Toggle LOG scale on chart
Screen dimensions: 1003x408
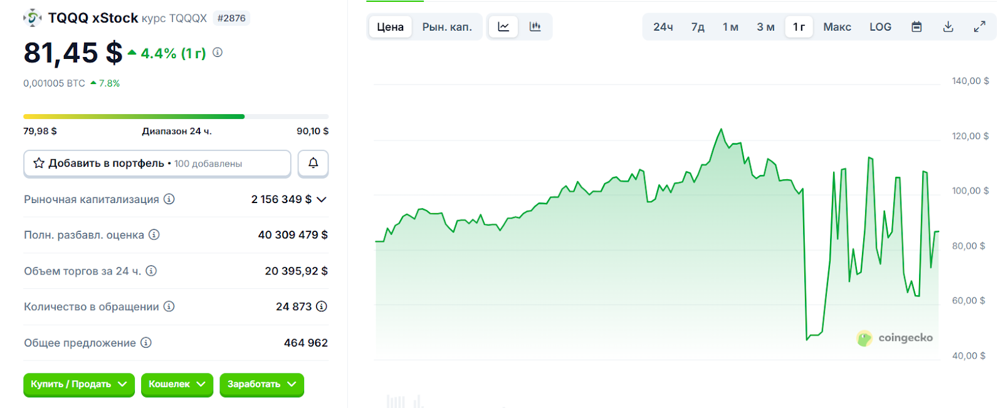pyautogui.click(x=880, y=27)
